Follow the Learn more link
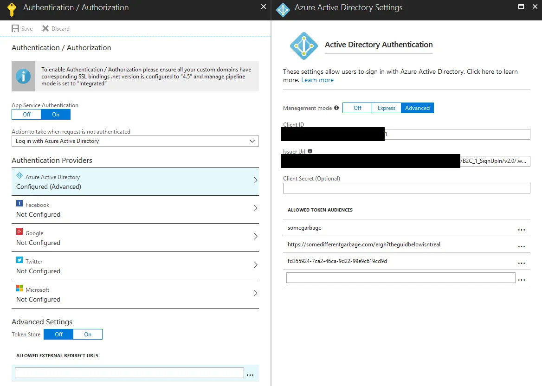The height and width of the screenshot is (386, 542). click(x=317, y=80)
